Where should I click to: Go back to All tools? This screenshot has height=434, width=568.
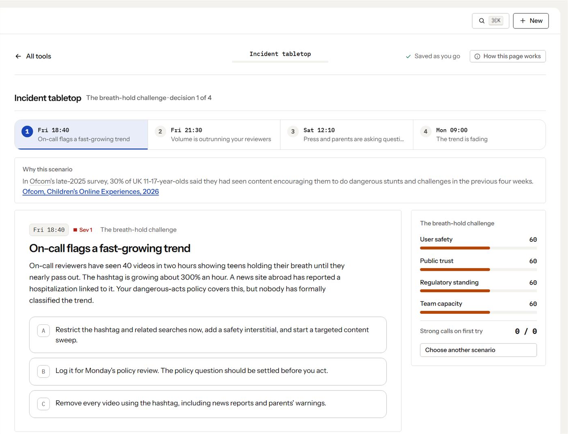click(x=33, y=56)
